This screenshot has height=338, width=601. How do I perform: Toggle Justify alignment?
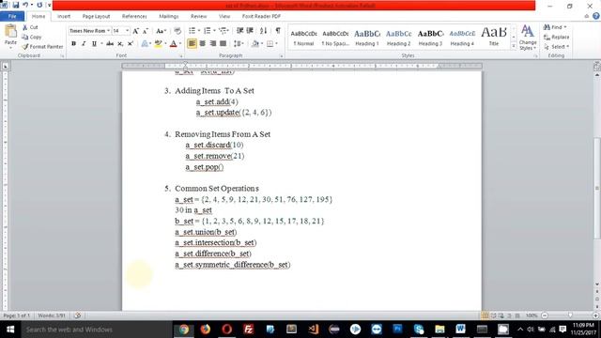(223, 44)
